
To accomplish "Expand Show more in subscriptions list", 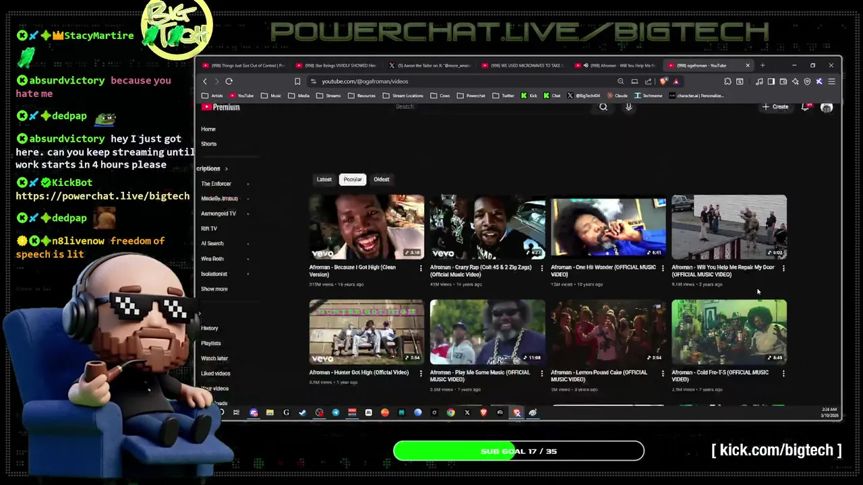I will tap(214, 289).
